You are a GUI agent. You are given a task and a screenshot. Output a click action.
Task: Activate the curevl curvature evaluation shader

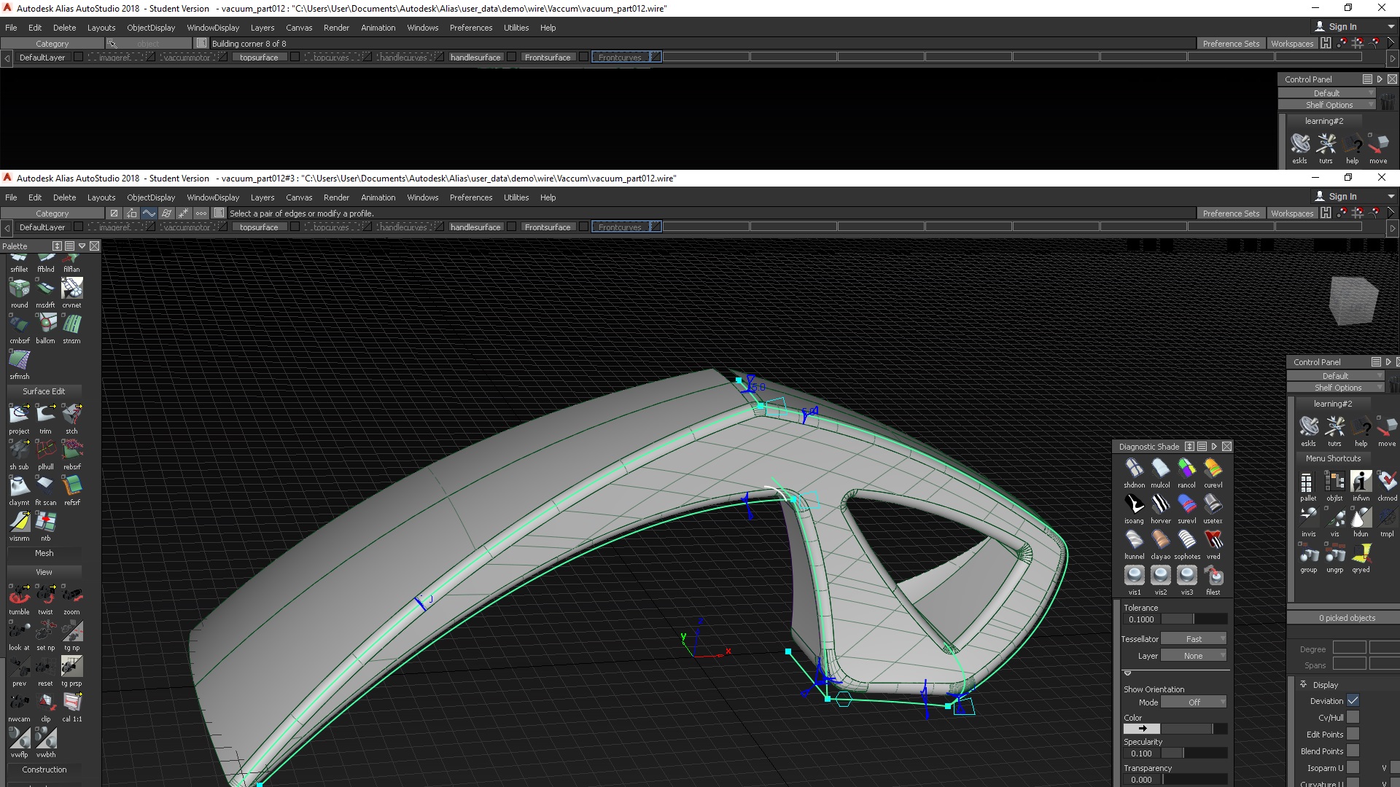(1213, 469)
